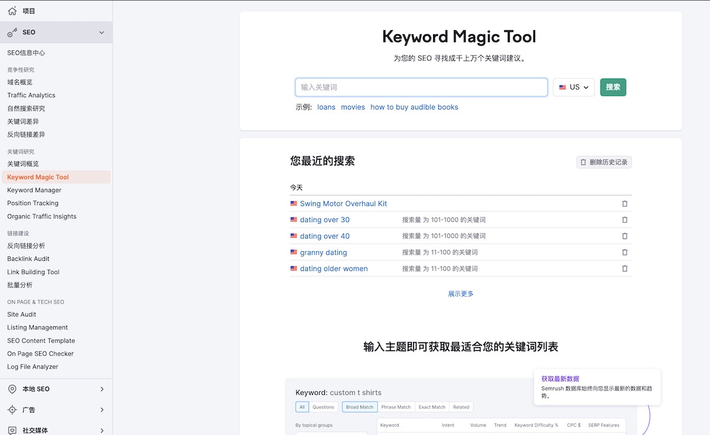
Task: Click the 本地 SEO location pin icon
Action: coord(12,389)
